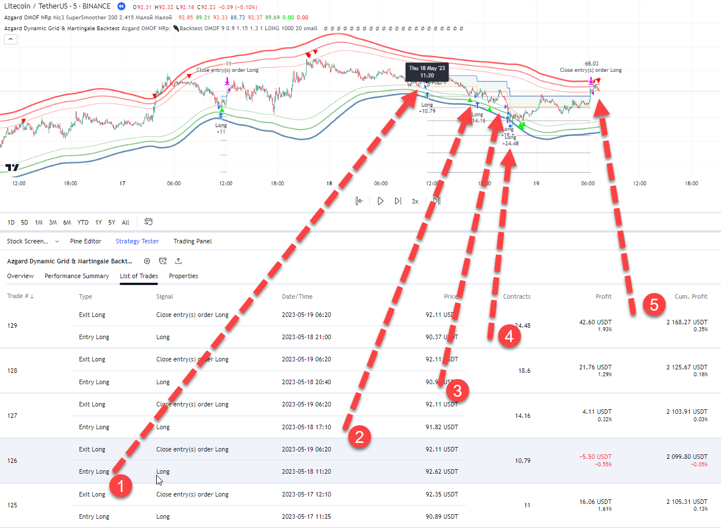This screenshot has height=529, width=721.
Task: Open strategy settings gear icon
Action: pyautogui.click(x=147, y=261)
